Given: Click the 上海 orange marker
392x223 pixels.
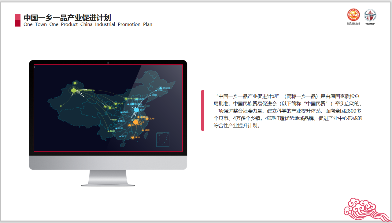Looking at the screenshot, I should pos(147,119).
